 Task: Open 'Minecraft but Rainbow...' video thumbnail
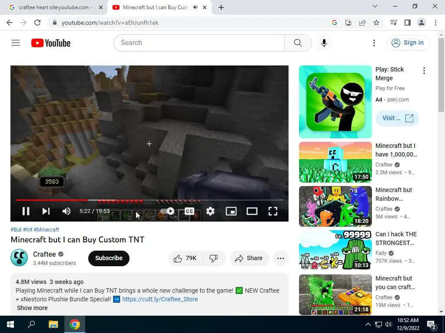335,206
